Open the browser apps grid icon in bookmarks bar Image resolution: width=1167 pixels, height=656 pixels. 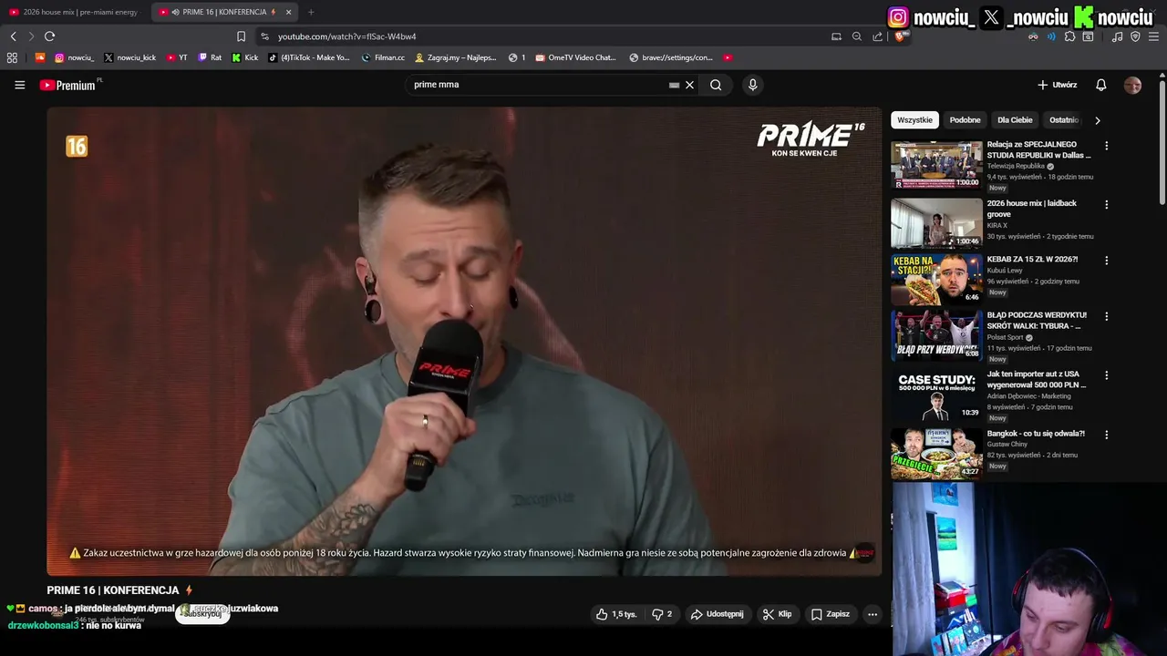[12, 57]
